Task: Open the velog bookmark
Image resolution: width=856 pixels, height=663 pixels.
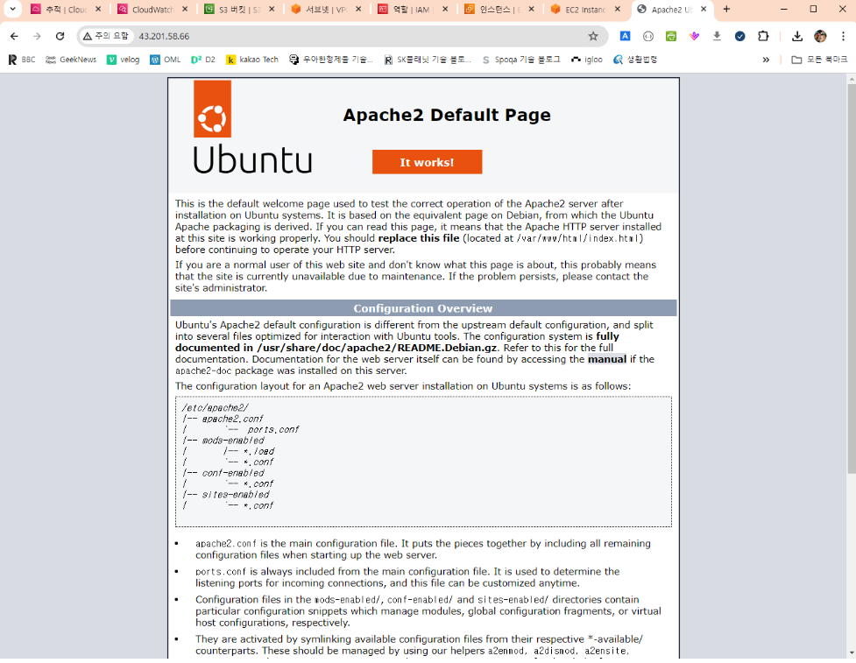Action: (124, 60)
